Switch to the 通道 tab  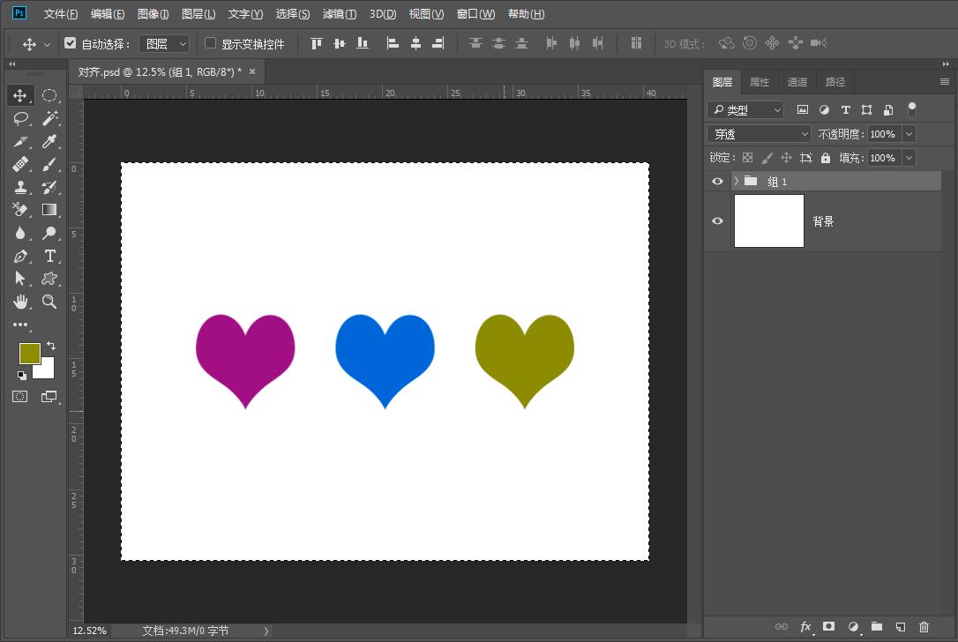point(797,82)
